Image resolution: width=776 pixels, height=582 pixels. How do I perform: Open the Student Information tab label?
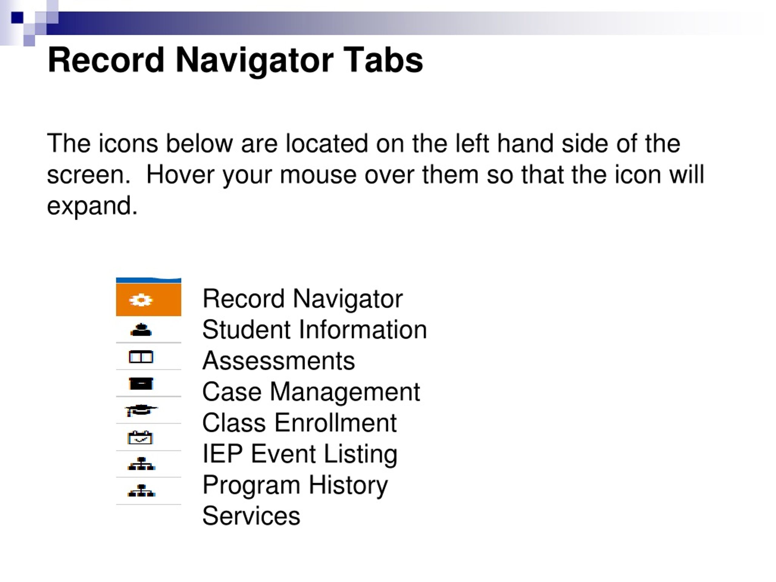tap(314, 330)
